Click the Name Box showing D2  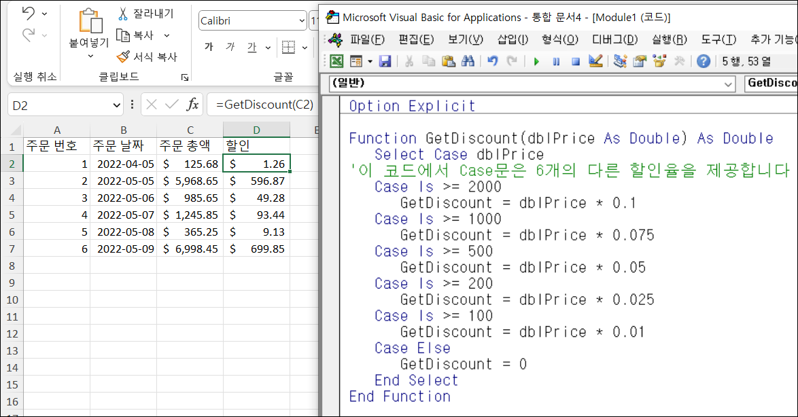tap(60, 105)
